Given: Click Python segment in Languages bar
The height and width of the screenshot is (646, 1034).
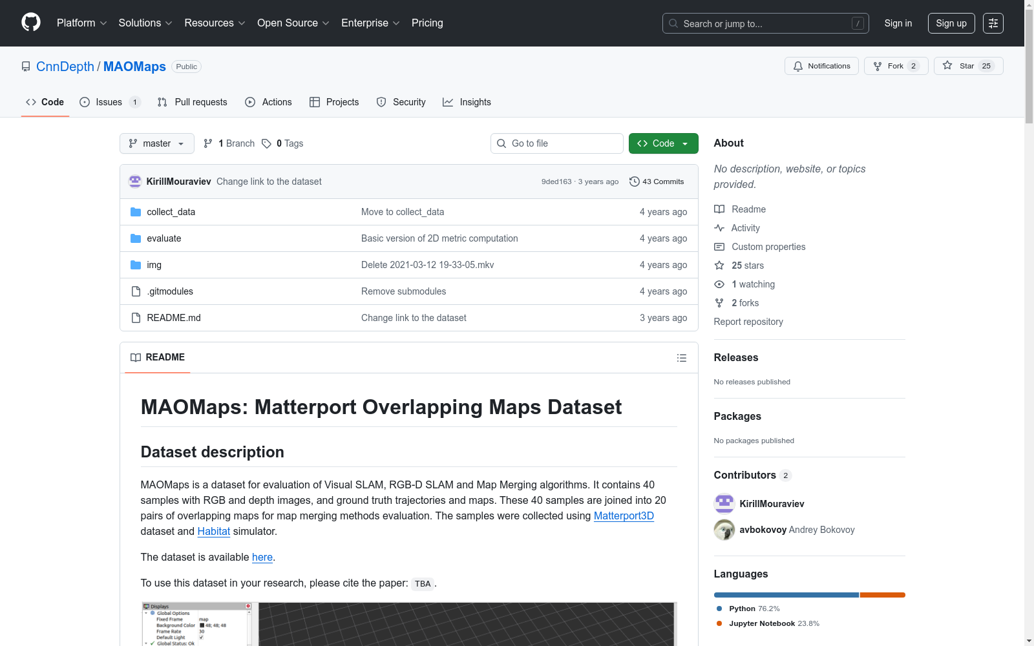Looking at the screenshot, I should point(786,595).
